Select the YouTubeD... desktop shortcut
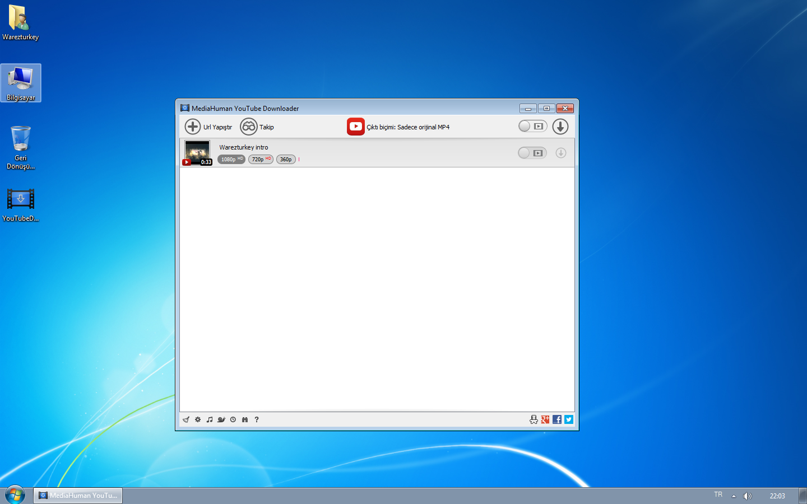807x504 pixels. click(x=21, y=204)
